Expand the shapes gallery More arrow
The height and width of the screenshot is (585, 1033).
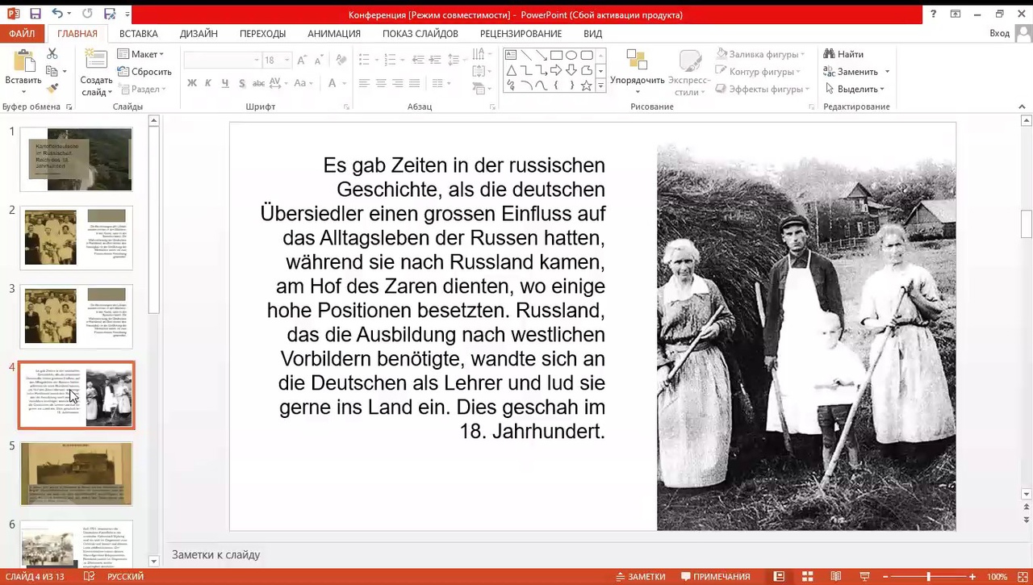click(600, 86)
